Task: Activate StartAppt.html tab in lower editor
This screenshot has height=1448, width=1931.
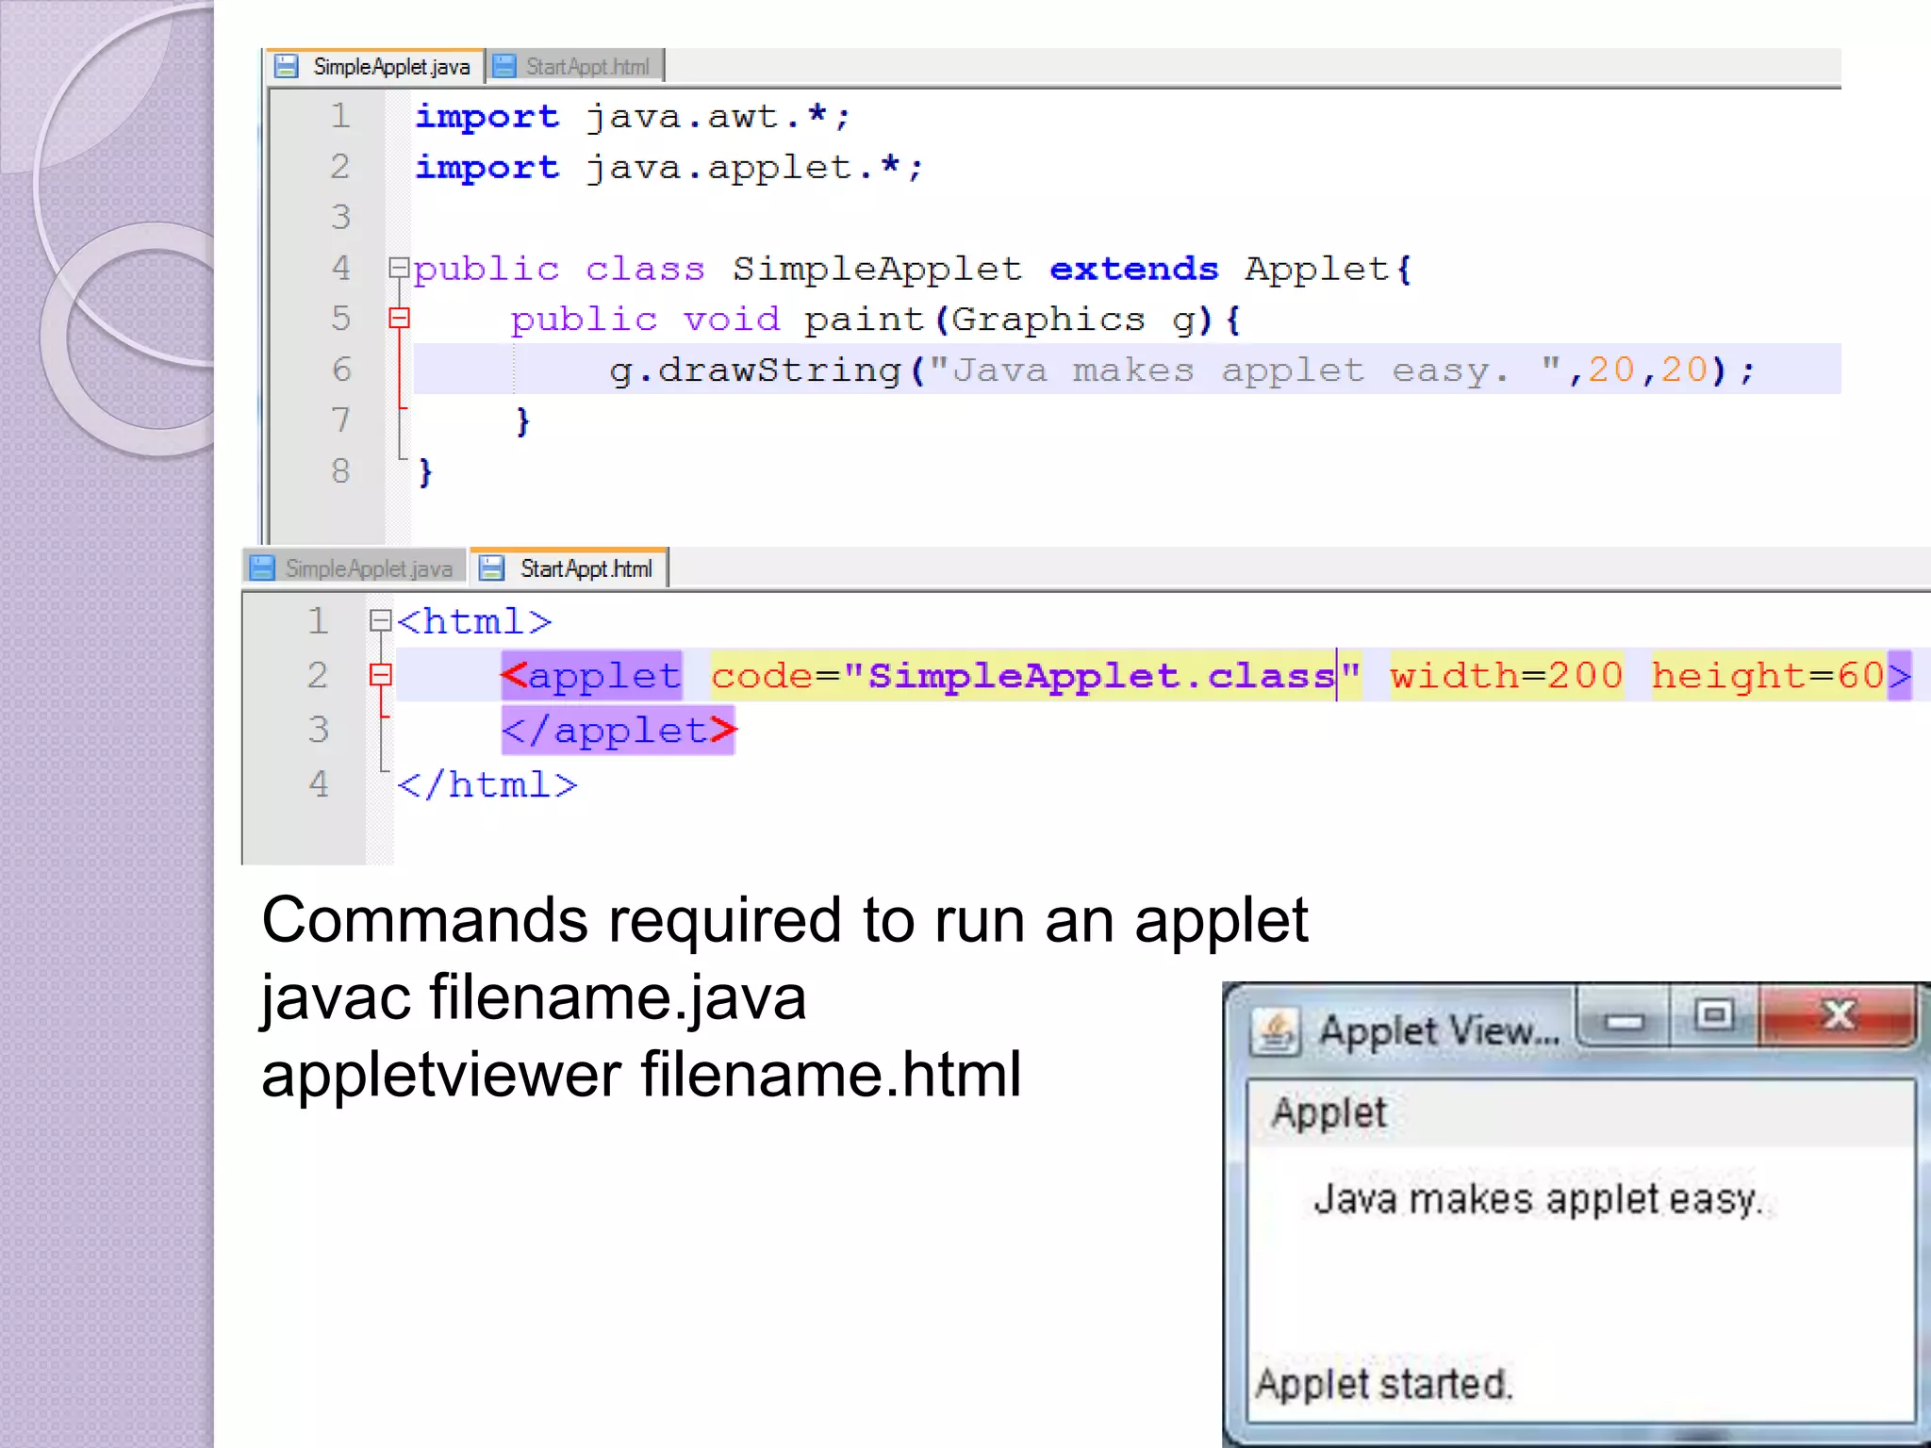Action: pyautogui.click(x=569, y=568)
